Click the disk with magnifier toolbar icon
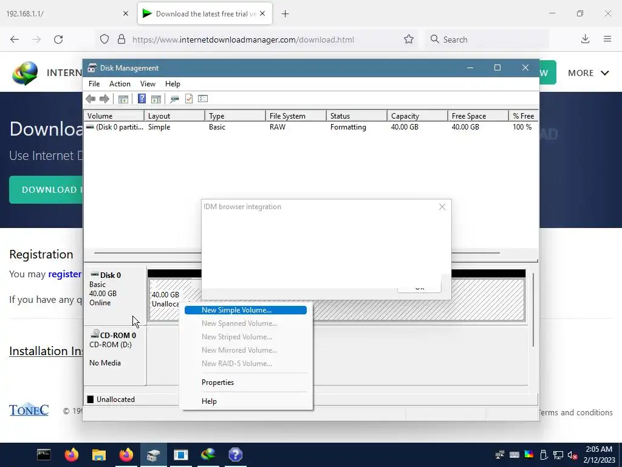The image size is (622, 467). tap(174, 99)
